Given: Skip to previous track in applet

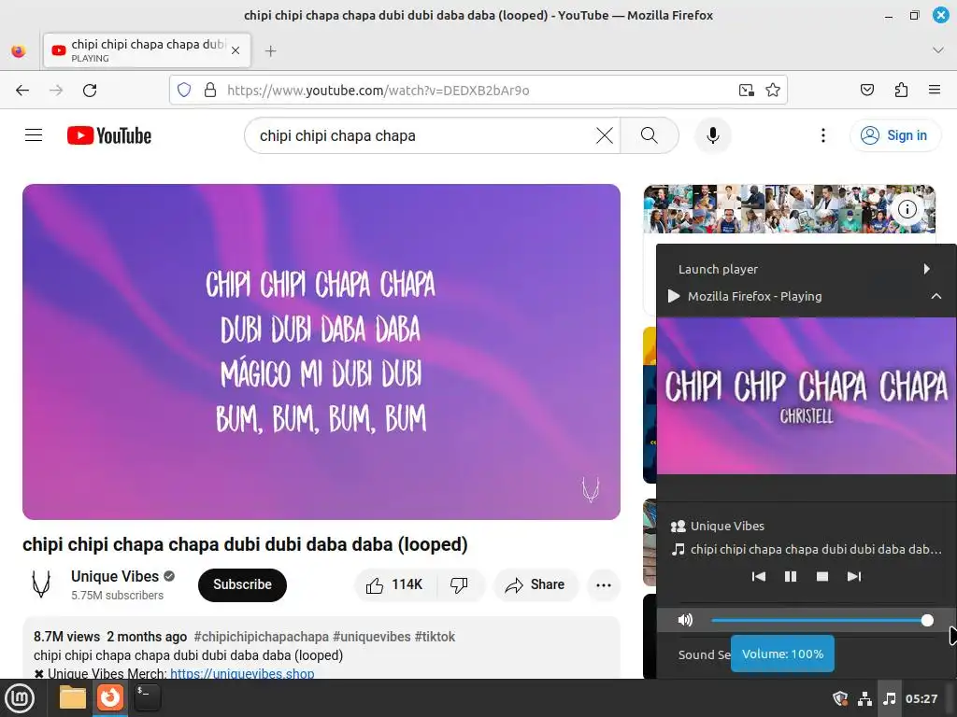Looking at the screenshot, I should (x=759, y=576).
